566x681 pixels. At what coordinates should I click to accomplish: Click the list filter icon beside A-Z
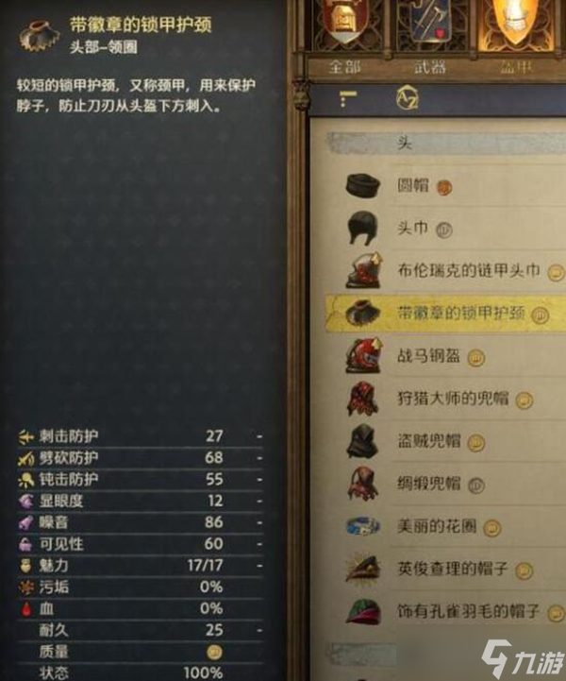click(348, 98)
